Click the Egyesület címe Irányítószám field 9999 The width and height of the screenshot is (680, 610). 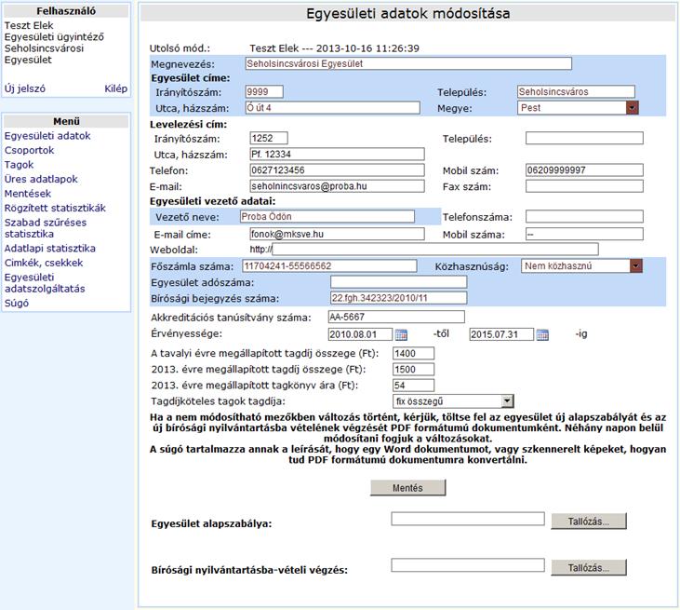[x=264, y=91]
